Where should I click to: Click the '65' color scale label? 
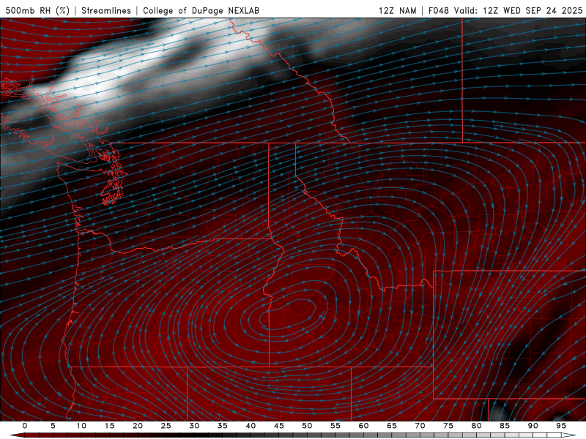click(392, 426)
